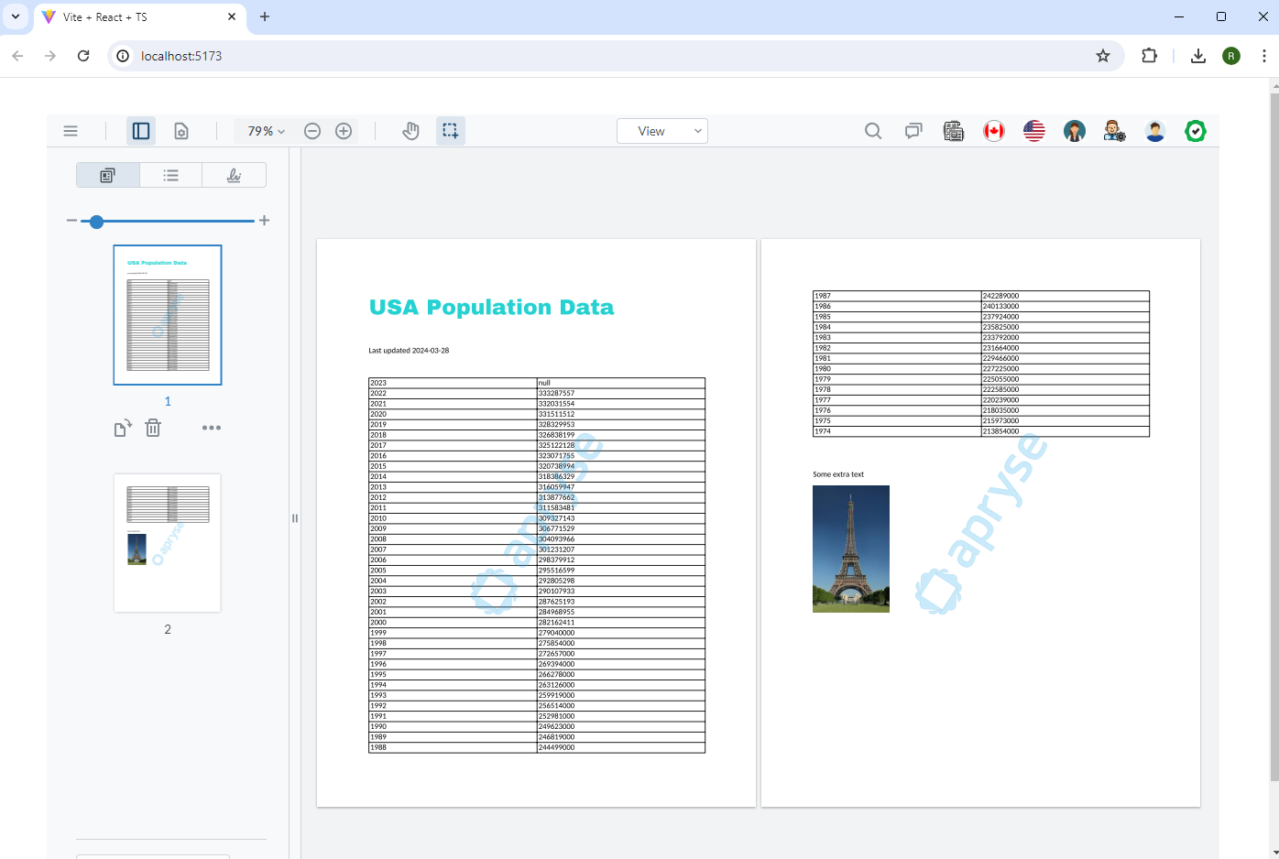Image resolution: width=1279 pixels, height=859 pixels.
Task: Open the browser extensions puzzle icon
Action: point(1149,56)
